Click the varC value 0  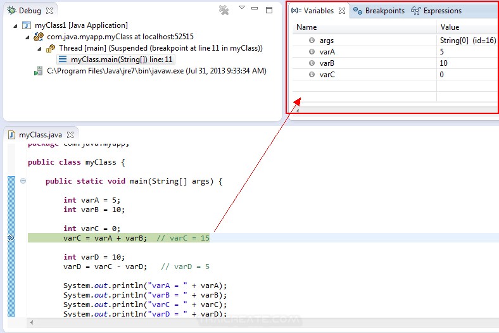pos(442,75)
